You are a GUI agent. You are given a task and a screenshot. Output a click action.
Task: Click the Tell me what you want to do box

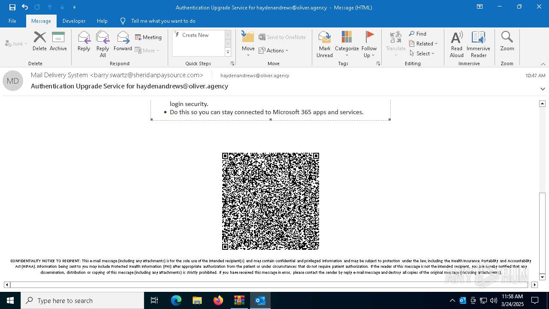pos(163,21)
